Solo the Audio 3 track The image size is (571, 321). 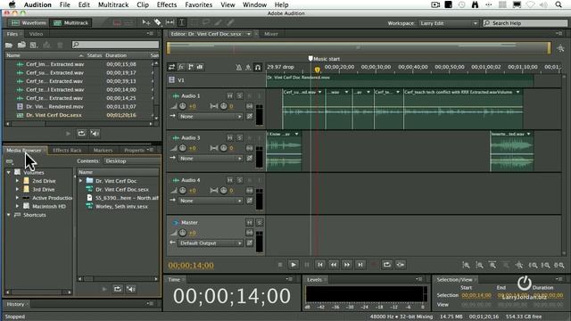tap(239, 138)
